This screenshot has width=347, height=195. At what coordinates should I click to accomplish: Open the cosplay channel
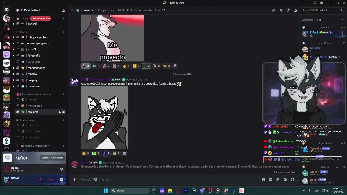pyautogui.click(x=40, y=80)
